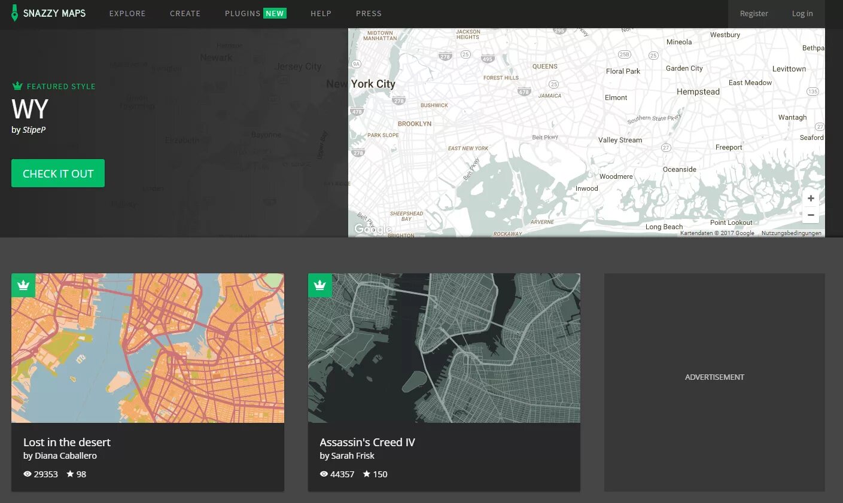Click the Wantagh map label
Screen dimensions: 843x503
[x=792, y=117]
